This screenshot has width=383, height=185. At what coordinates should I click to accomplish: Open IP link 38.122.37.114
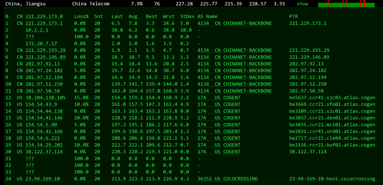[x=44, y=152]
